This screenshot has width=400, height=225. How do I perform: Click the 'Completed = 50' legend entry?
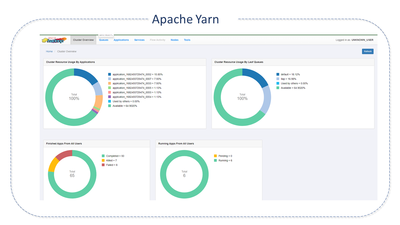click(x=115, y=156)
